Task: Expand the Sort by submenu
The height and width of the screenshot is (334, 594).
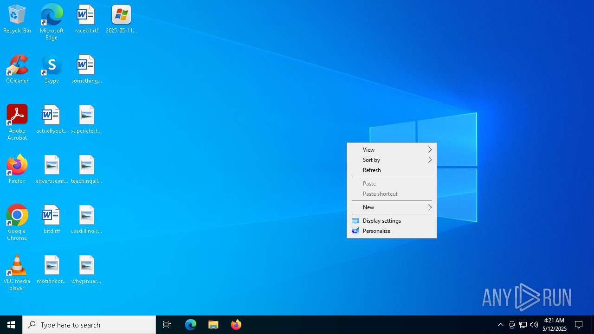Action: click(x=392, y=160)
